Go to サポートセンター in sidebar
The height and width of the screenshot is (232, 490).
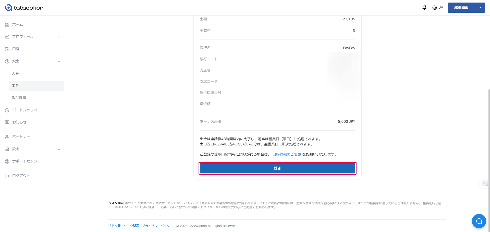[x=26, y=161]
